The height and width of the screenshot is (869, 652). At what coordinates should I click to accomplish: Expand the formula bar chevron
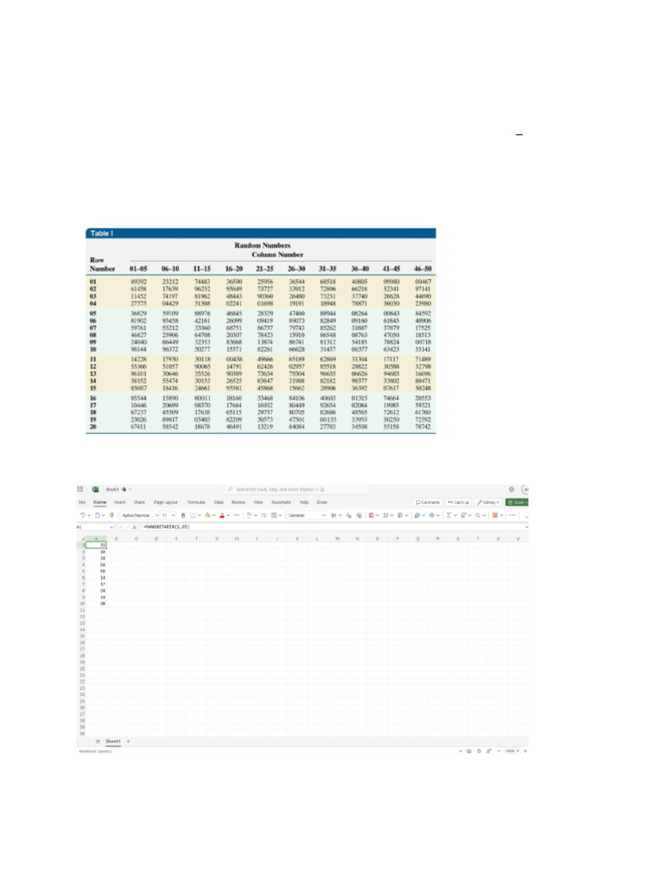pos(526,527)
